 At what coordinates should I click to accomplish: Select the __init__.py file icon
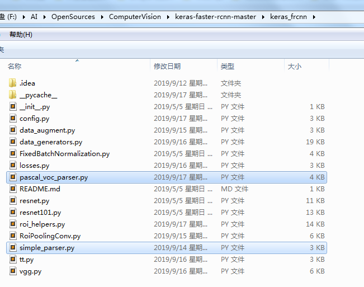tap(13, 107)
